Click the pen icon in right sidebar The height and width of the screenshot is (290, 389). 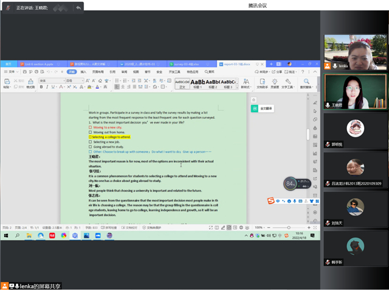tap(315, 103)
